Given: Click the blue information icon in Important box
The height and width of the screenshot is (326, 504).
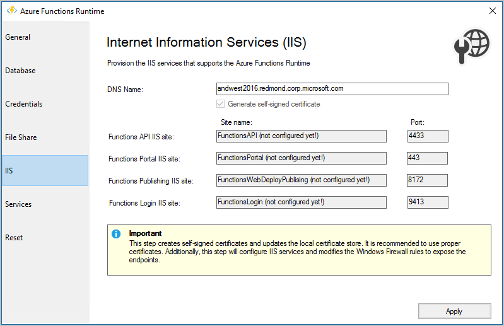Looking at the screenshot, I should pyautogui.click(x=116, y=234).
